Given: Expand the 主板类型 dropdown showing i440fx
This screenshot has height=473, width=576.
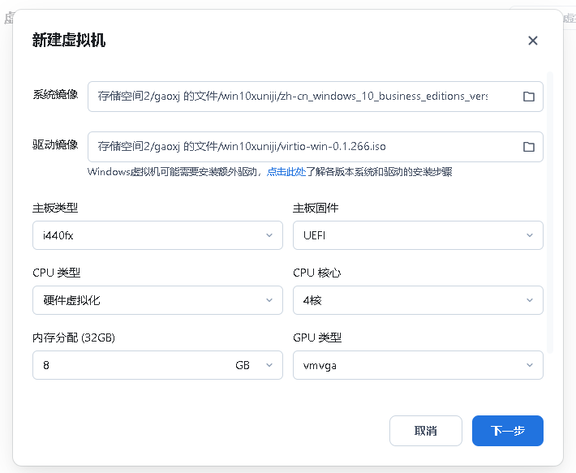Looking at the screenshot, I should 157,235.
